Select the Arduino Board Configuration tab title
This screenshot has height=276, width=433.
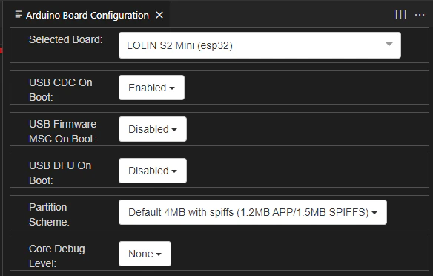(87, 15)
